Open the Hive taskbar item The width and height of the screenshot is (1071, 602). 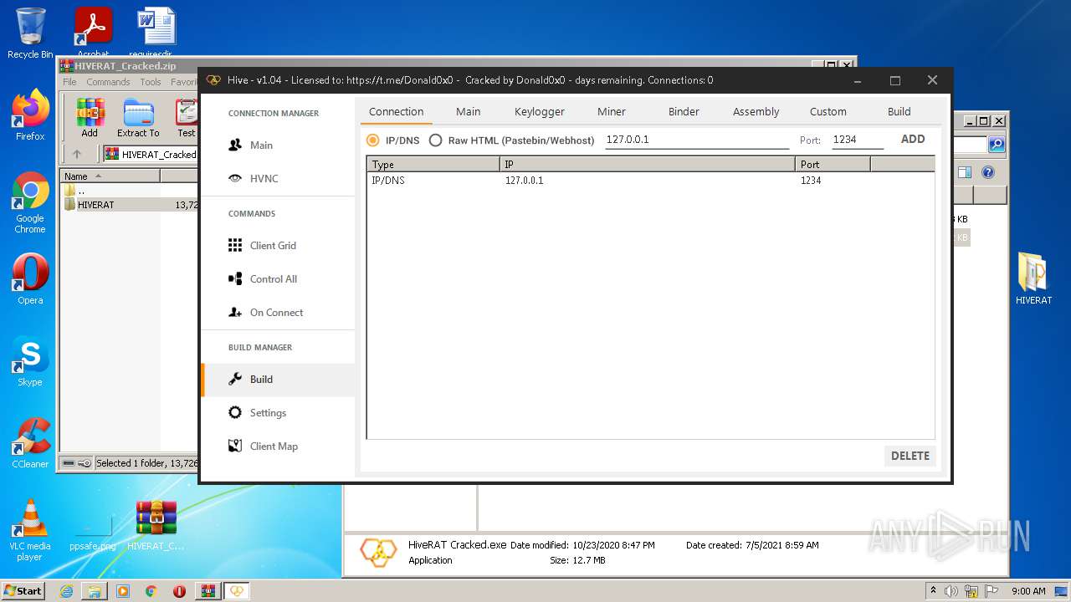pyautogui.click(x=237, y=591)
